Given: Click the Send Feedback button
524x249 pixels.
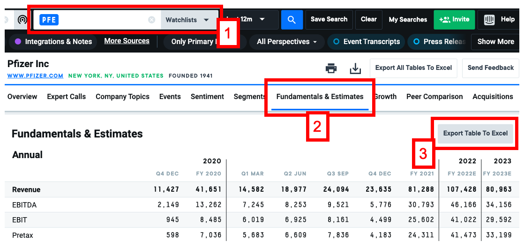Looking at the screenshot, I should coord(491,68).
